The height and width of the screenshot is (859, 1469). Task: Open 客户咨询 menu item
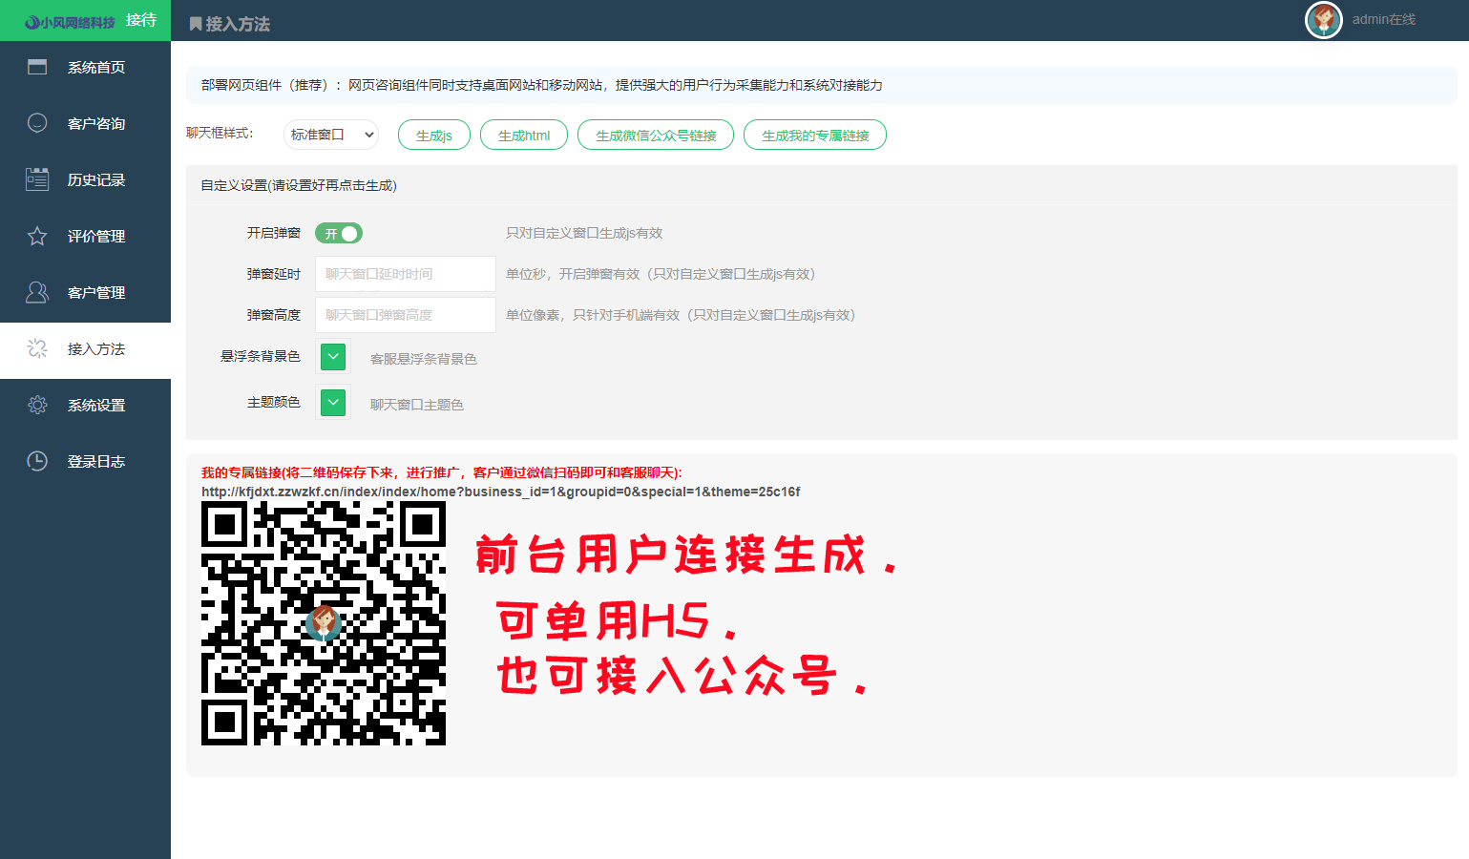[85, 124]
